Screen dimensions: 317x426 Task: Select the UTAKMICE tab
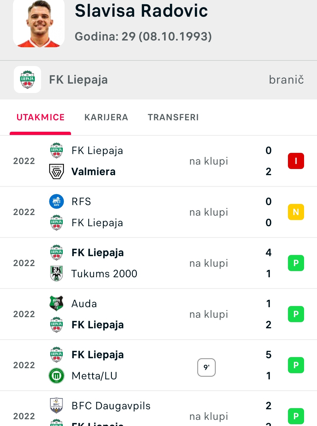coord(41,117)
